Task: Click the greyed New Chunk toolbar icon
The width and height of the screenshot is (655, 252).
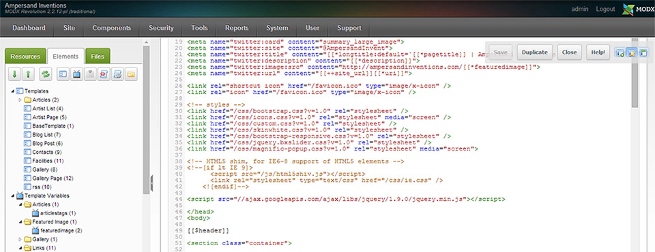Action: tap(90, 74)
